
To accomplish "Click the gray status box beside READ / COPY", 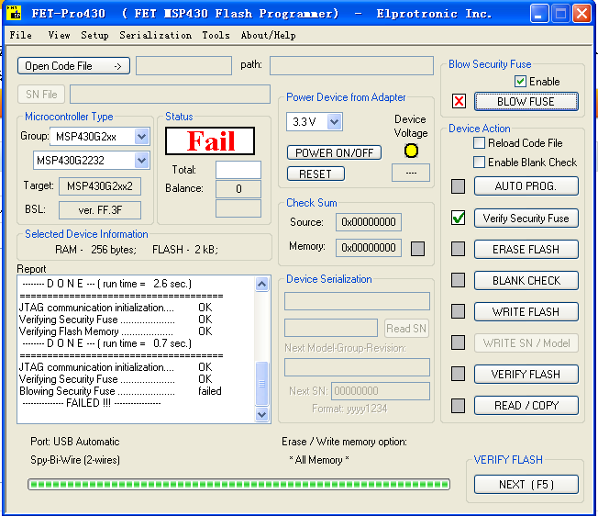I will click(x=458, y=406).
